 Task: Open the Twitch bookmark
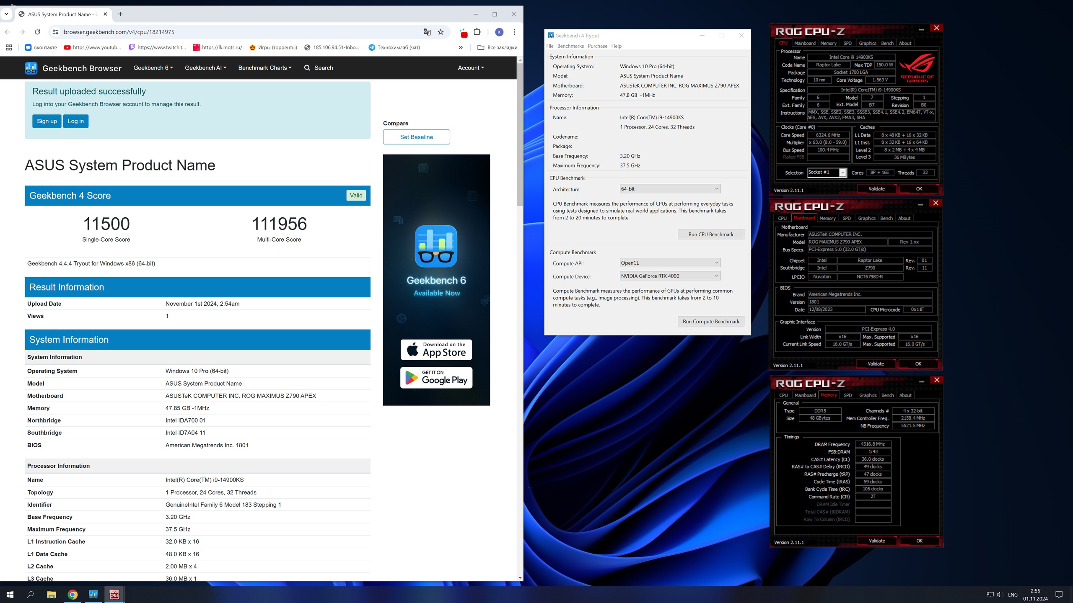(x=157, y=47)
